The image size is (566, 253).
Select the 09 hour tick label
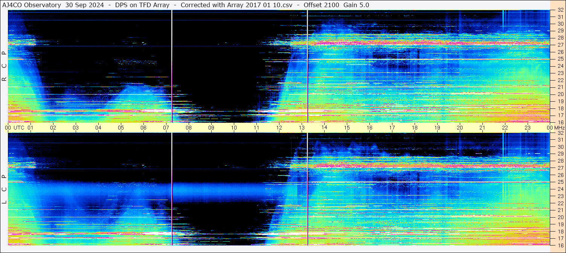coord(211,128)
